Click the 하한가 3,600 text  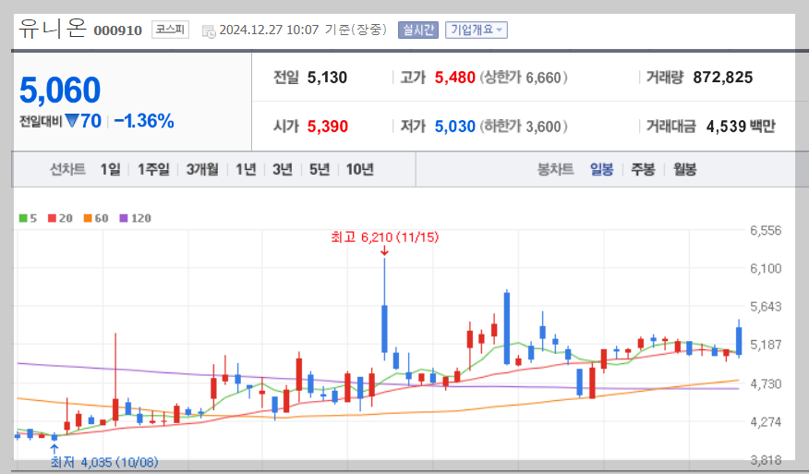[524, 127]
